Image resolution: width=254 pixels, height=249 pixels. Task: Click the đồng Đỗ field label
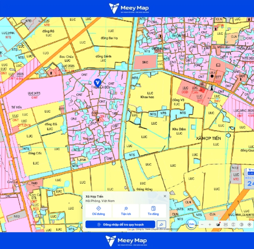pyautogui.click(x=51, y=124)
